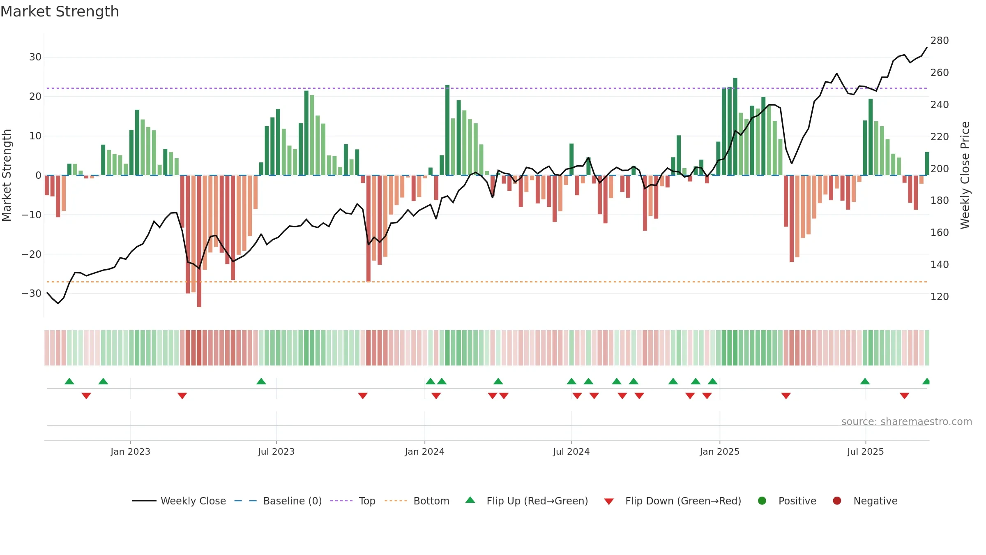Click the Jul 2025 axis label
Screen dimensions: 986x555
pyautogui.click(x=865, y=451)
